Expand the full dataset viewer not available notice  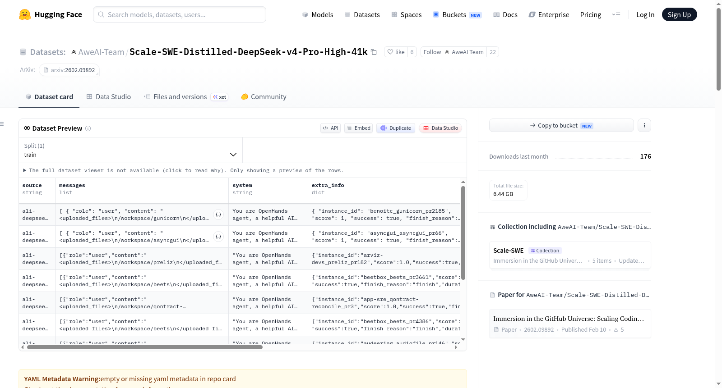pos(184,170)
